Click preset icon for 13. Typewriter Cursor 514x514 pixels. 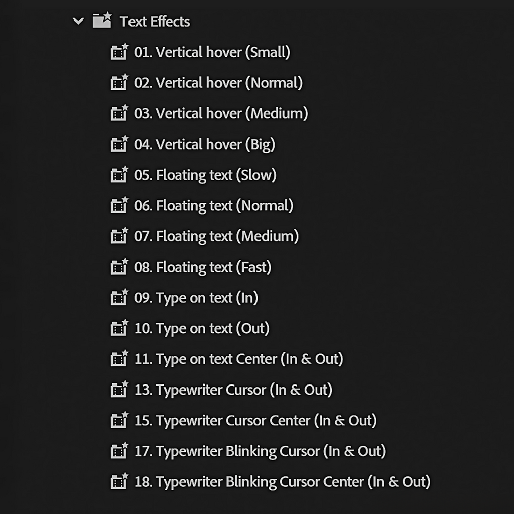(119, 390)
